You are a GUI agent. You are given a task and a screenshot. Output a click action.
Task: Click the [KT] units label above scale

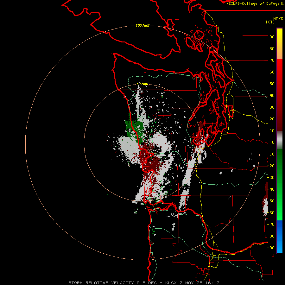pos(270,22)
